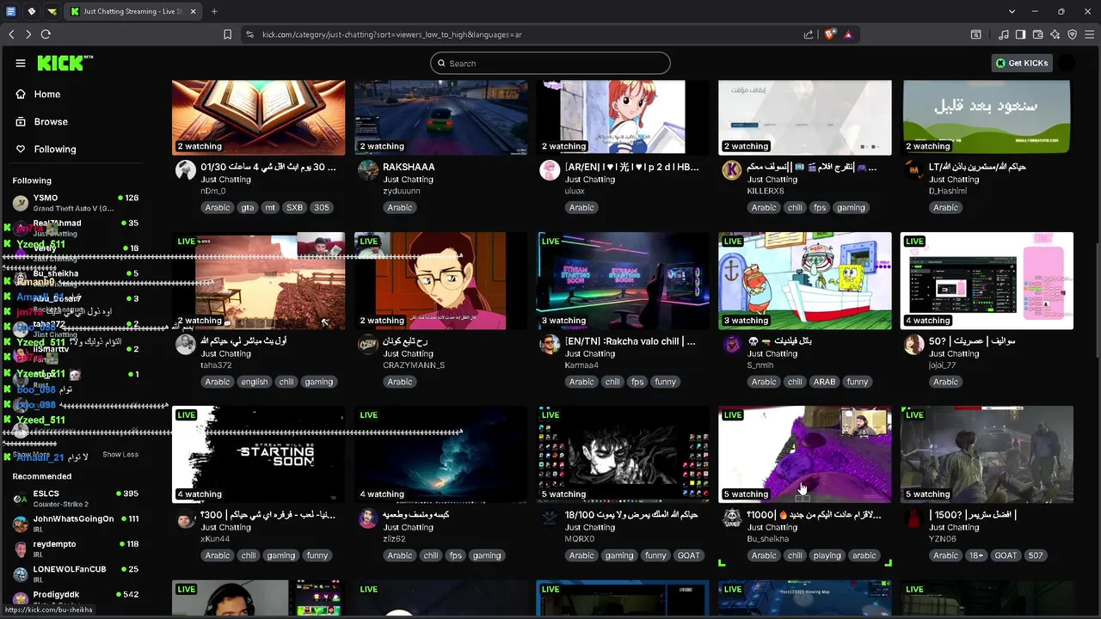Click zyduuunn streamer avatar
1101x619 pixels.
pyautogui.click(x=368, y=169)
